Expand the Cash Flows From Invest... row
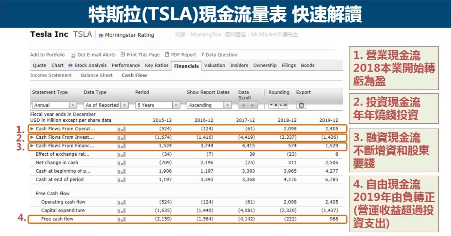This screenshot has width=451, height=236. pos(32,137)
